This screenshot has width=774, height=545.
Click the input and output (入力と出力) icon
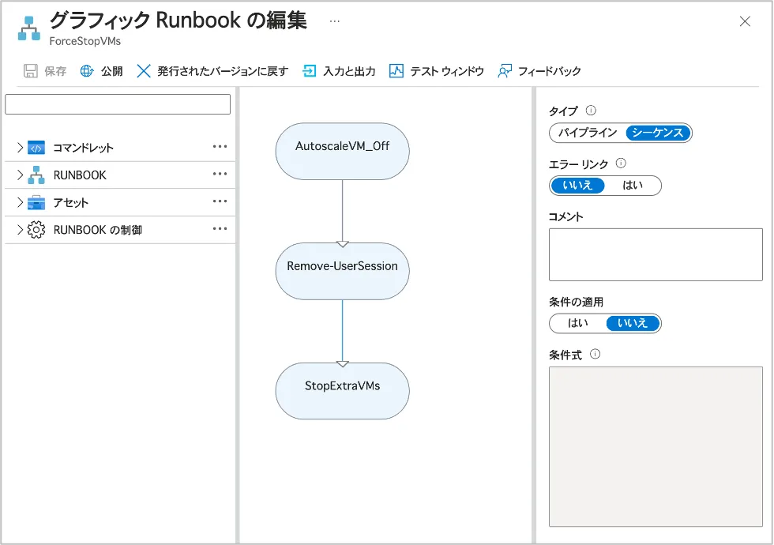(309, 71)
